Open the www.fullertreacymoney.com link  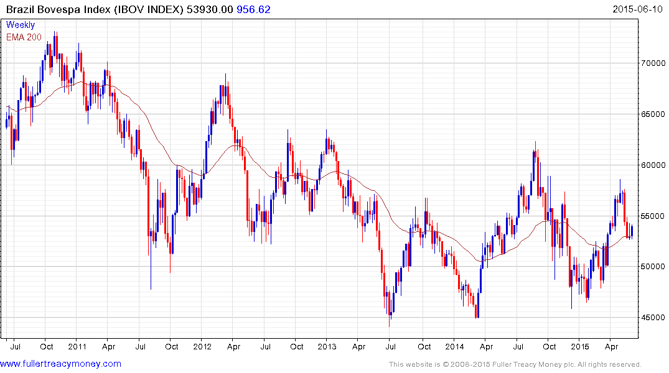pyautogui.click(x=60, y=364)
